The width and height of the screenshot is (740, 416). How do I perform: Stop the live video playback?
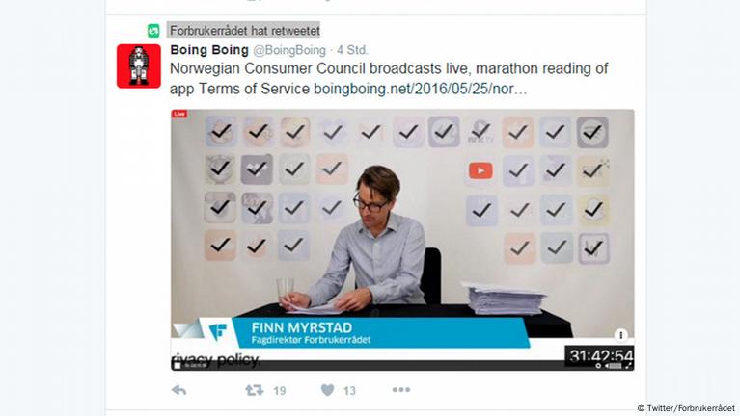[x=177, y=366]
